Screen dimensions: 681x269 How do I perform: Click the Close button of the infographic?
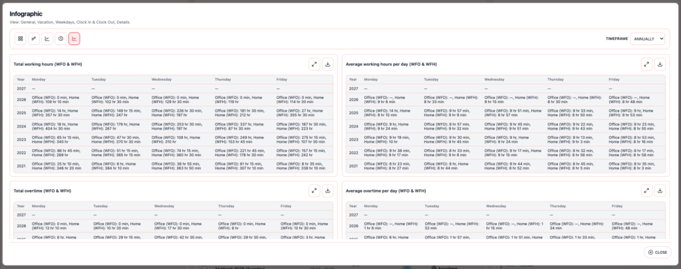pos(657,252)
